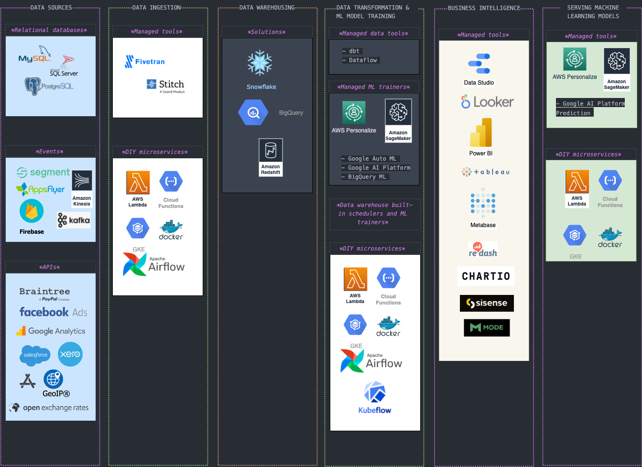
Task: Click the "*Managed data tools*" heading
Action: (373, 33)
